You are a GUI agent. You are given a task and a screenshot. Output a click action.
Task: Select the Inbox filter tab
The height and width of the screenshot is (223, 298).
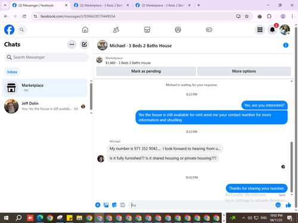pos(12,72)
